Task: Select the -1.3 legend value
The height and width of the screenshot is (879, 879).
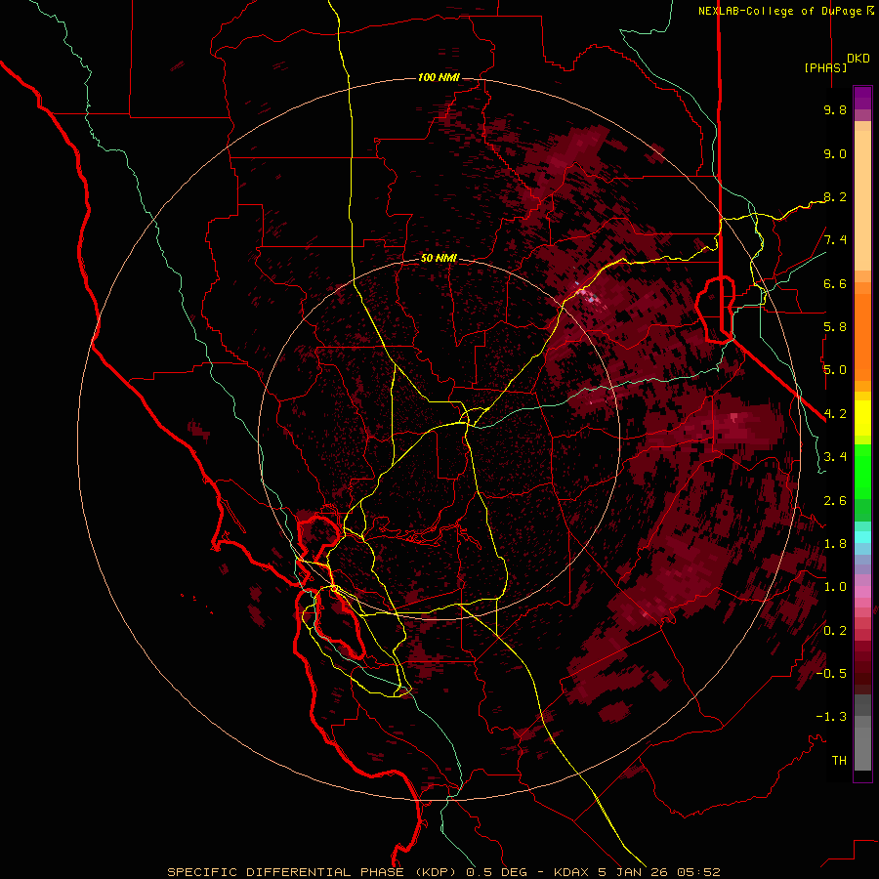Action: pyautogui.click(x=831, y=717)
